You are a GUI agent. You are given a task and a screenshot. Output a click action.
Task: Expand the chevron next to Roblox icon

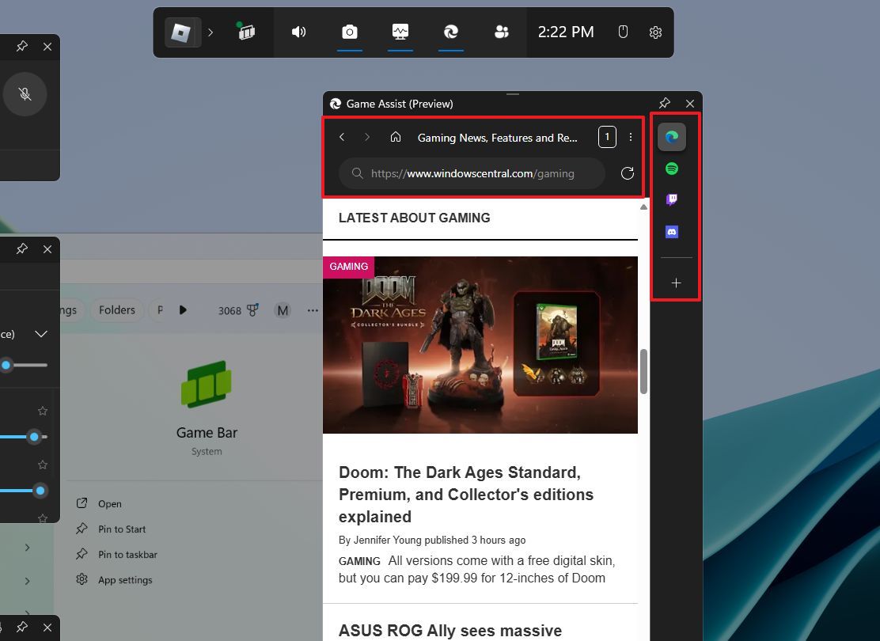click(211, 32)
